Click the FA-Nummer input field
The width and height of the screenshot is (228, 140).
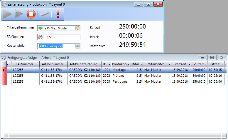(61, 37)
